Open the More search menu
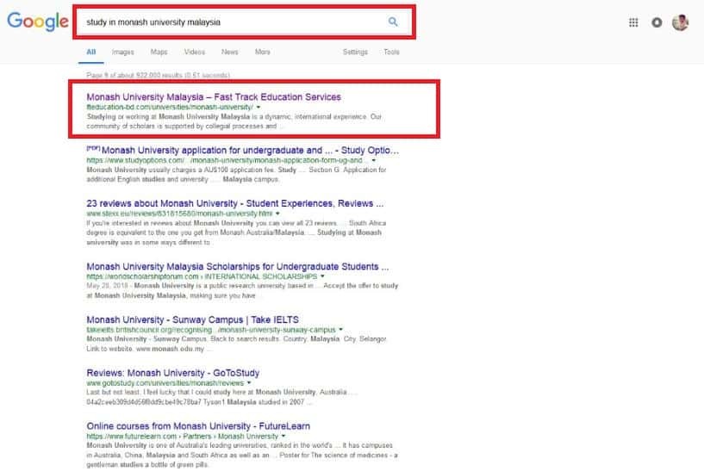704x471 pixels. (x=263, y=52)
